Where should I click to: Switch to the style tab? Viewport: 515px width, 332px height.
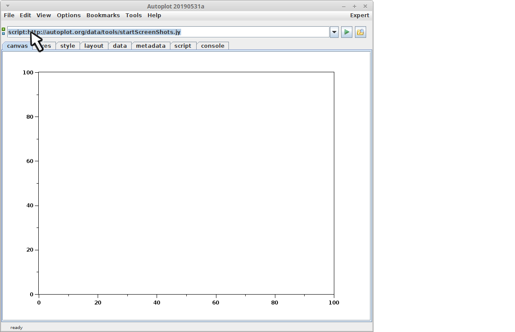[x=68, y=46]
